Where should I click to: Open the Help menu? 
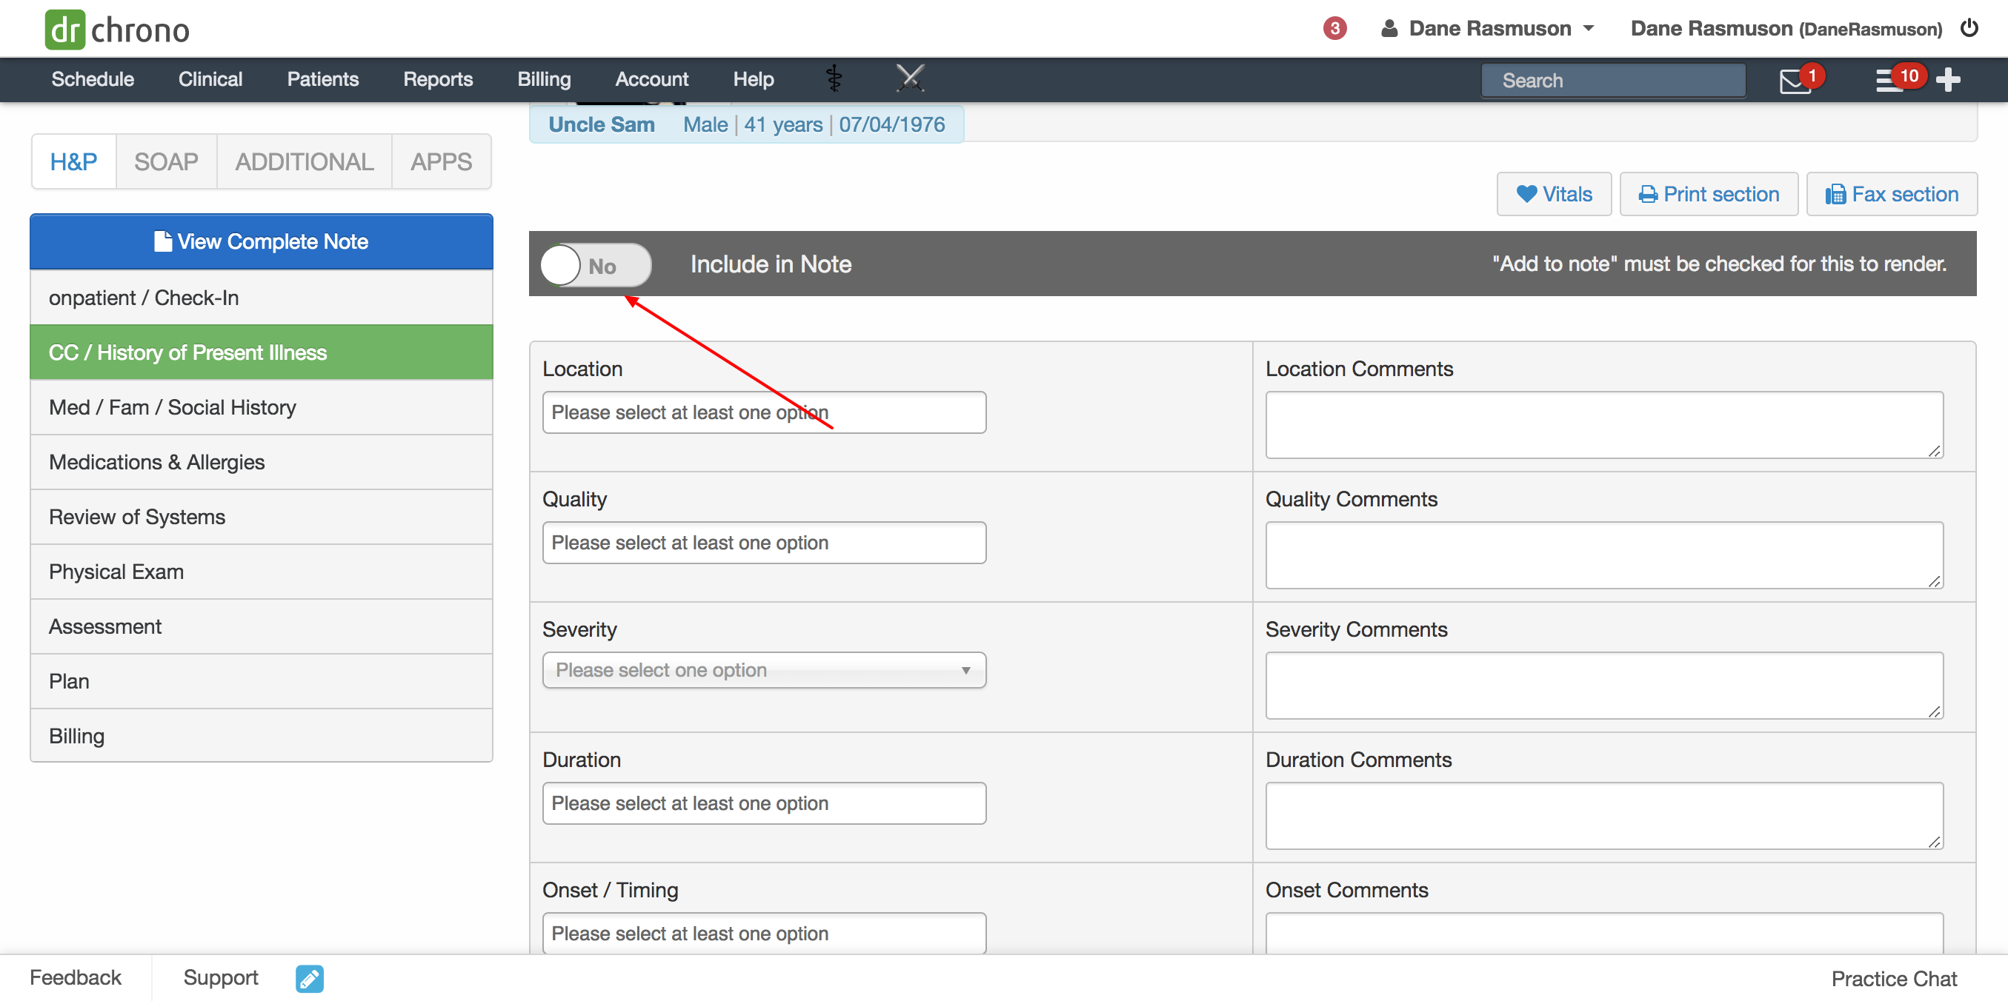pos(753,79)
